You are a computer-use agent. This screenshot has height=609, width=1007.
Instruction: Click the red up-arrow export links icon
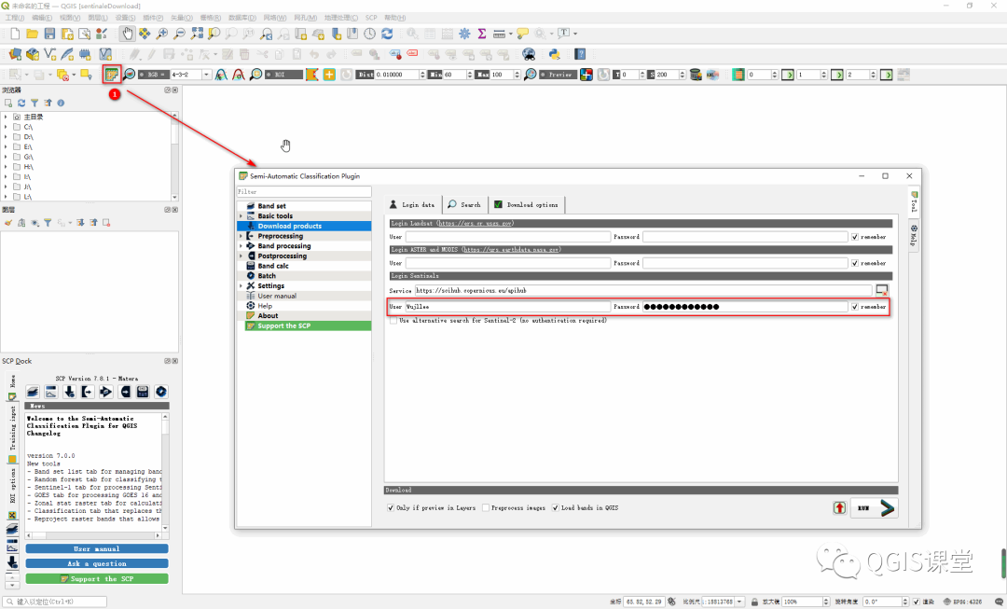tap(839, 507)
